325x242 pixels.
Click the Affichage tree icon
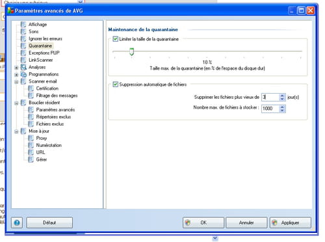click(23, 25)
